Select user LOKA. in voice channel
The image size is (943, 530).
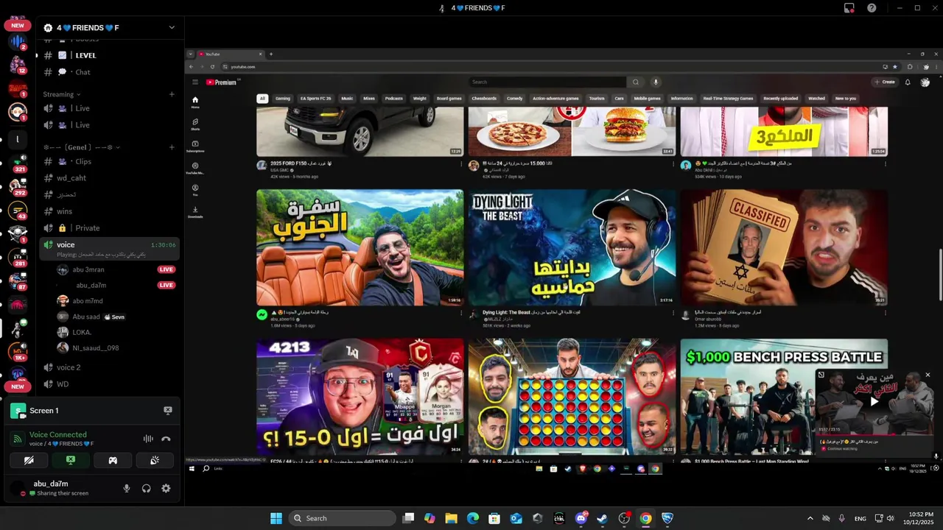(116, 332)
